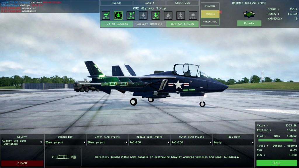Click Buy for $21.8m button
299x168 pixels.
click(182, 24)
